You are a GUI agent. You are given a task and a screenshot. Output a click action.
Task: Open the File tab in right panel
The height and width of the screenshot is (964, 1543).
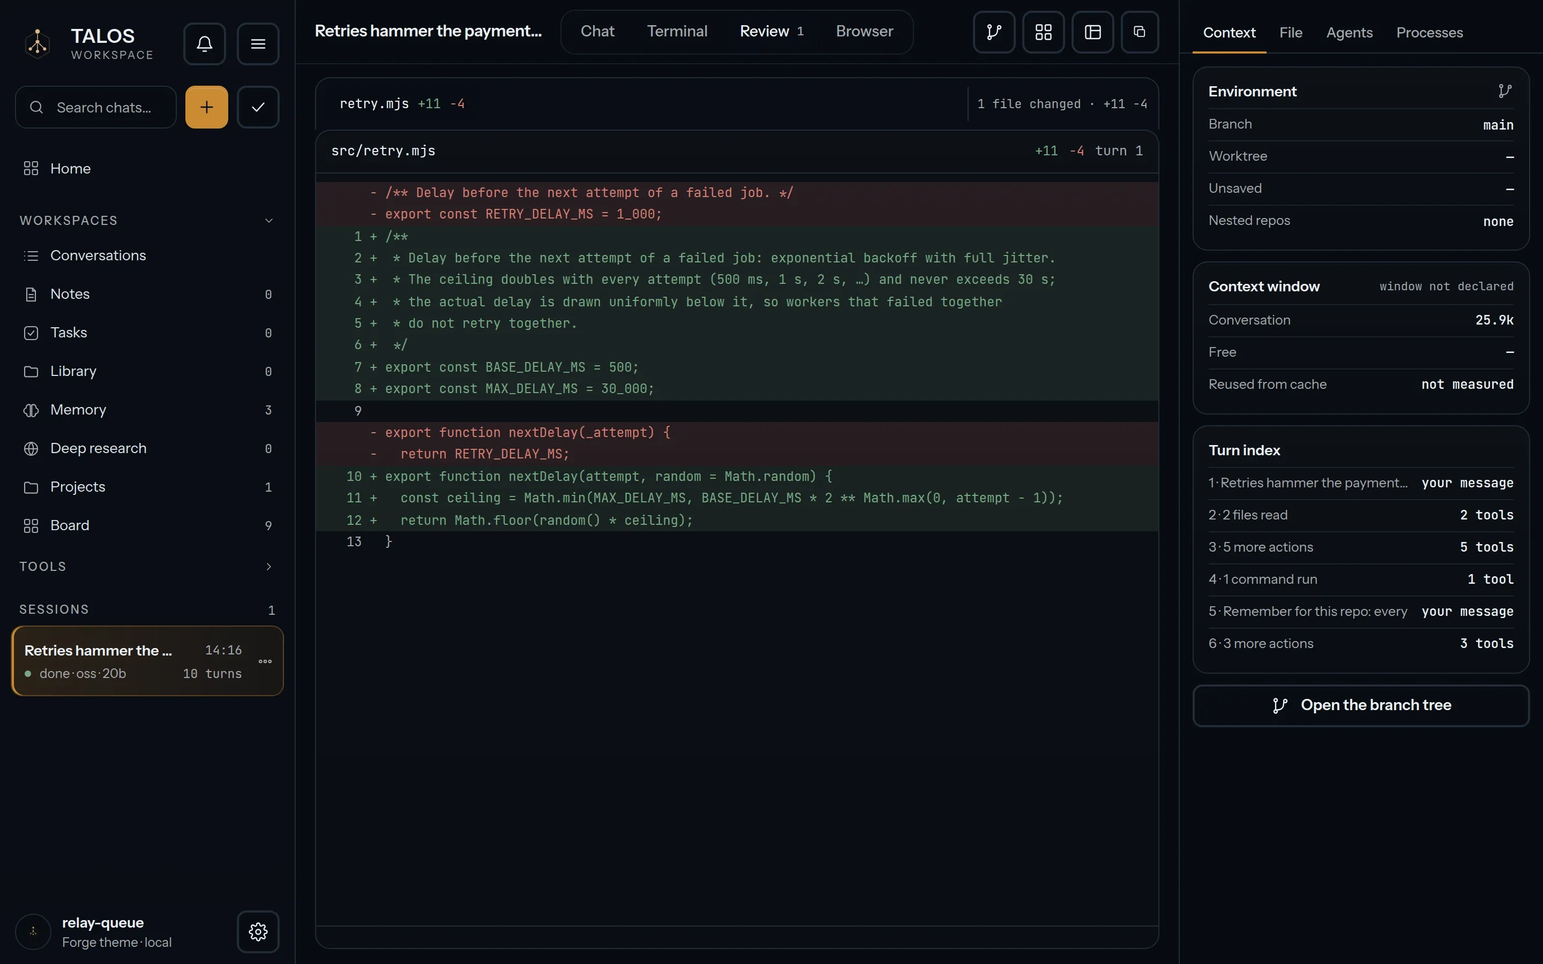pos(1291,33)
